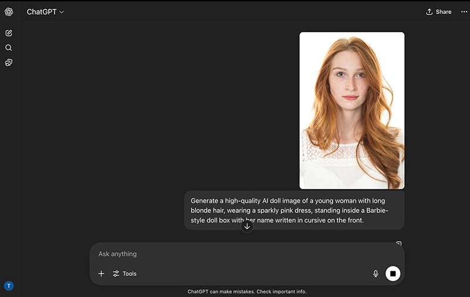Open the image library icon in the sidebar
Image resolution: width=470 pixels, height=297 pixels.
pos(9,62)
